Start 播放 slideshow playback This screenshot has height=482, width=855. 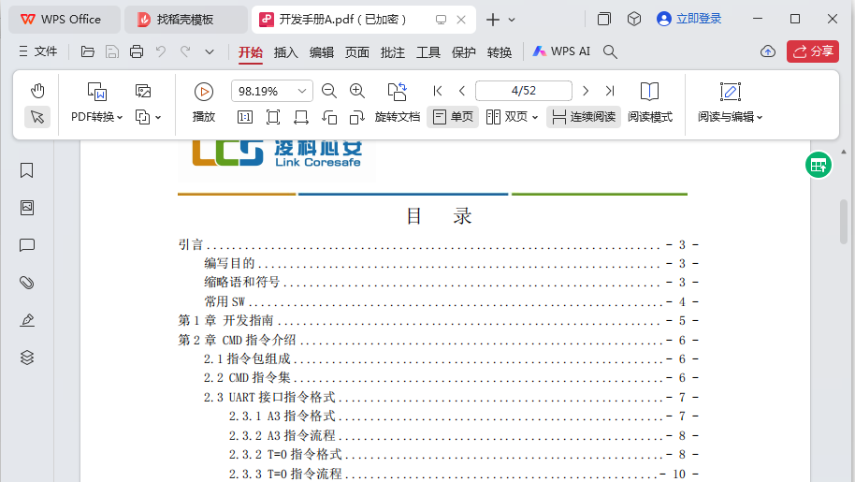click(203, 103)
